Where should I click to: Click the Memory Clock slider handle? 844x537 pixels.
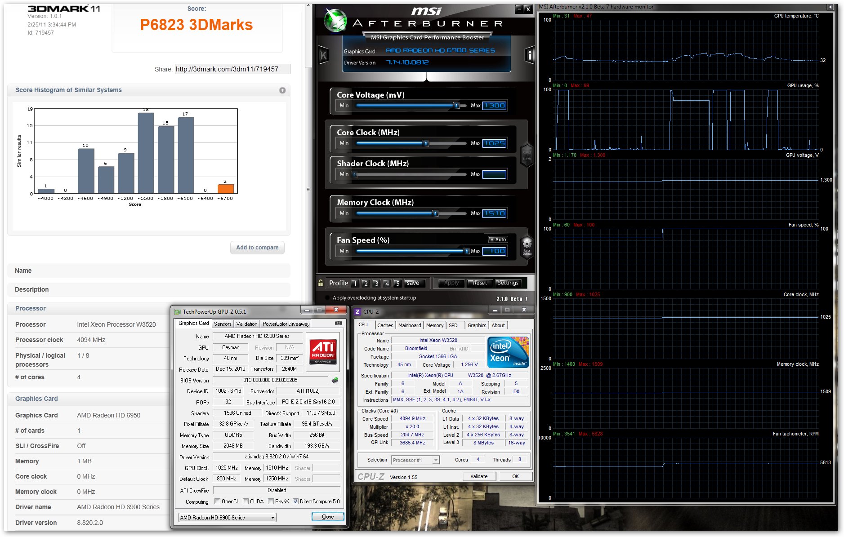pos(435,213)
